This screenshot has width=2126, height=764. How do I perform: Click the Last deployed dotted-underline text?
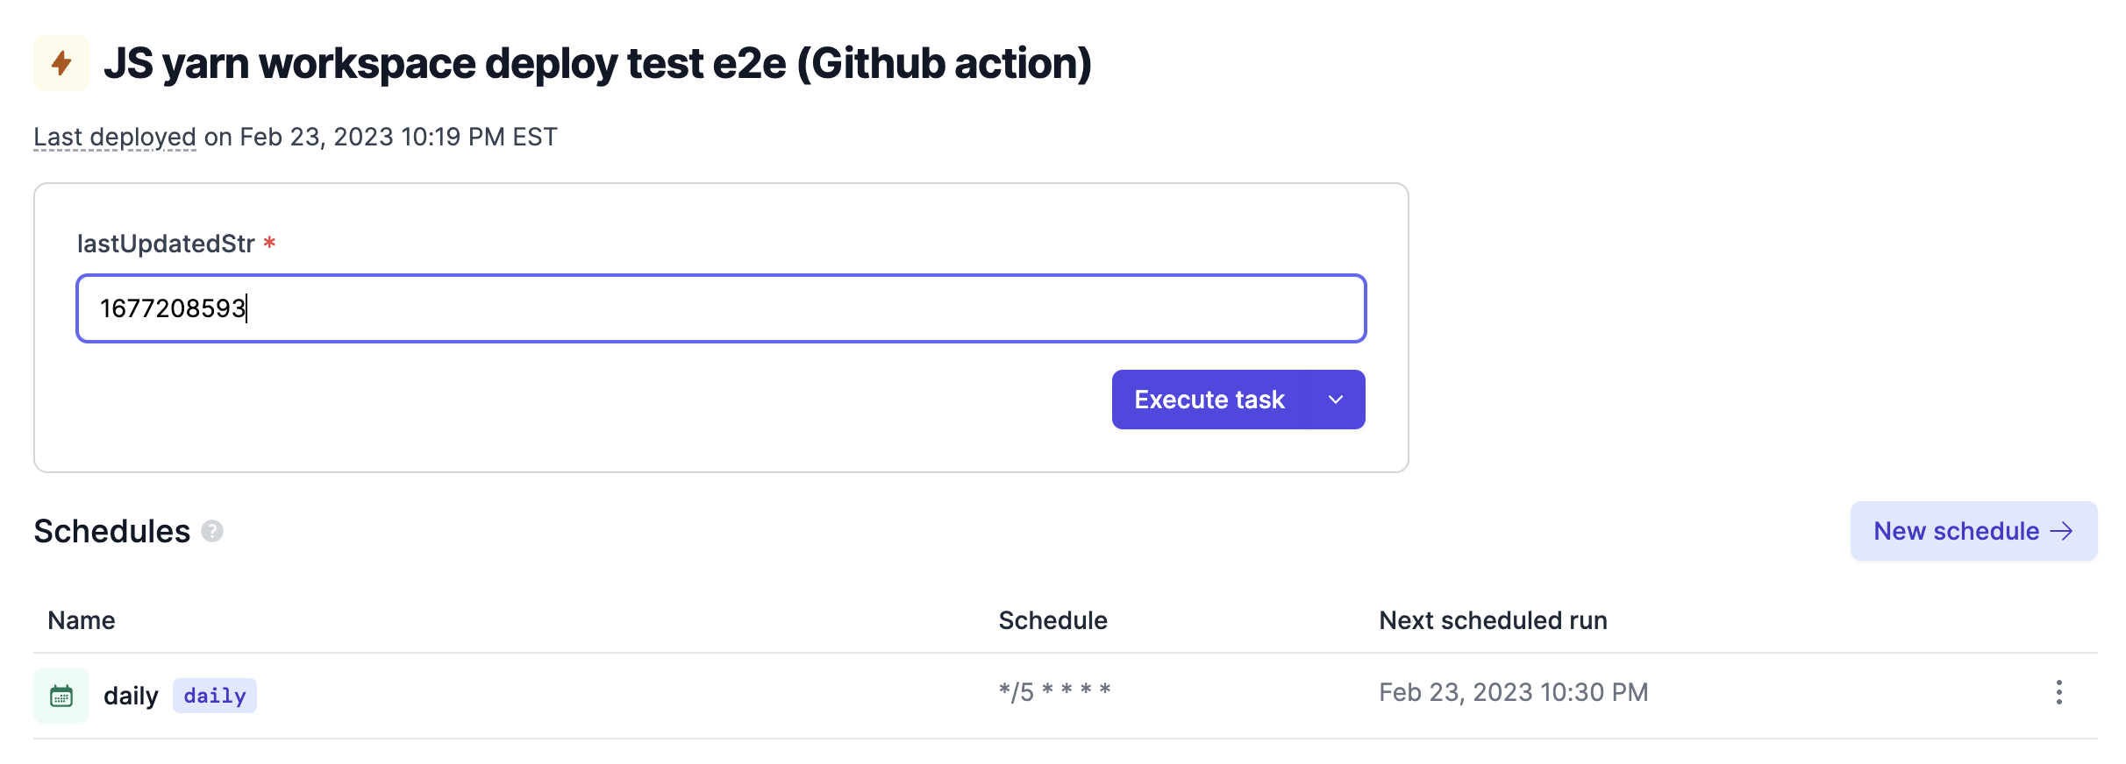click(x=115, y=137)
